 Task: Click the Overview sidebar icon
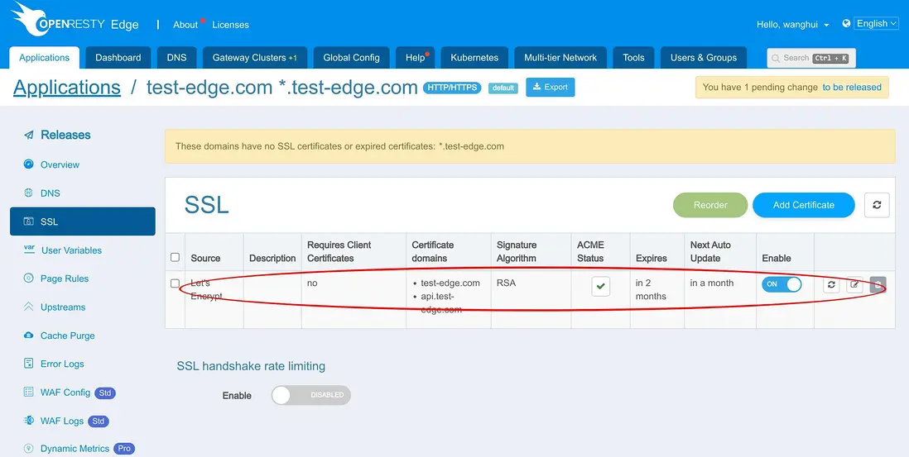(28, 164)
